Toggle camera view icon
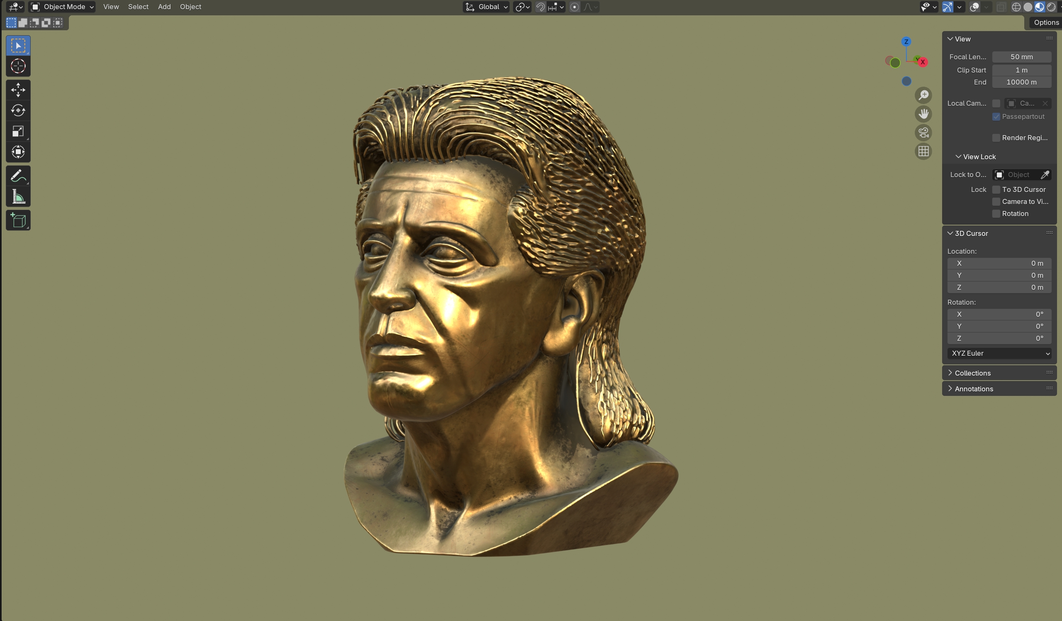The width and height of the screenshot is (1062, 621). pos(923,133)
